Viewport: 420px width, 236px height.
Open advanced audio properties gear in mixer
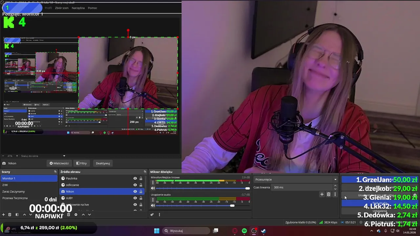coord(152,215)
